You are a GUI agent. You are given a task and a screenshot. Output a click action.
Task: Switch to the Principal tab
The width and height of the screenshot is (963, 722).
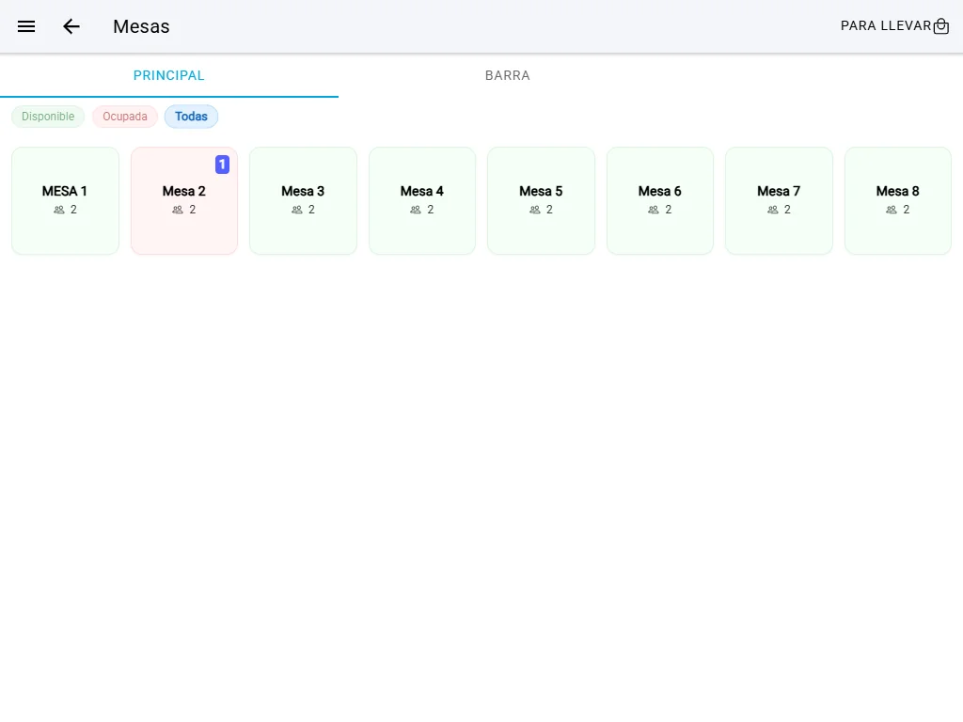pyautogui.click(x=169, y=75)
